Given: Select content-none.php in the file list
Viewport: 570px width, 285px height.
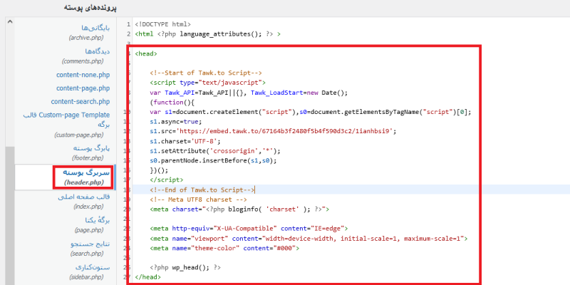Looking at the screenshot, I should pyautogui.click(x=83, y=76).
